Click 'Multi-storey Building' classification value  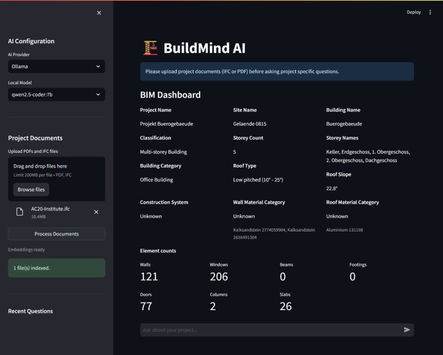163,152
